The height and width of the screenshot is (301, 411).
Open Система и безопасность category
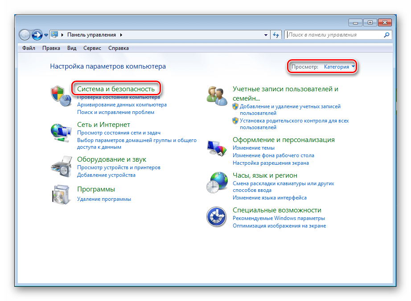[x=116, y=89]
